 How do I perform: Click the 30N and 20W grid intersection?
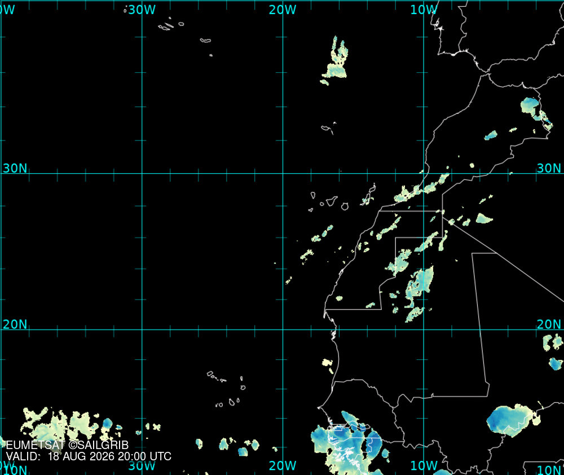click(x=283, y=173)
